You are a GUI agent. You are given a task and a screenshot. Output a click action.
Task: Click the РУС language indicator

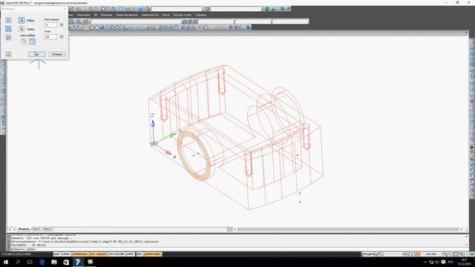(451, 262)
